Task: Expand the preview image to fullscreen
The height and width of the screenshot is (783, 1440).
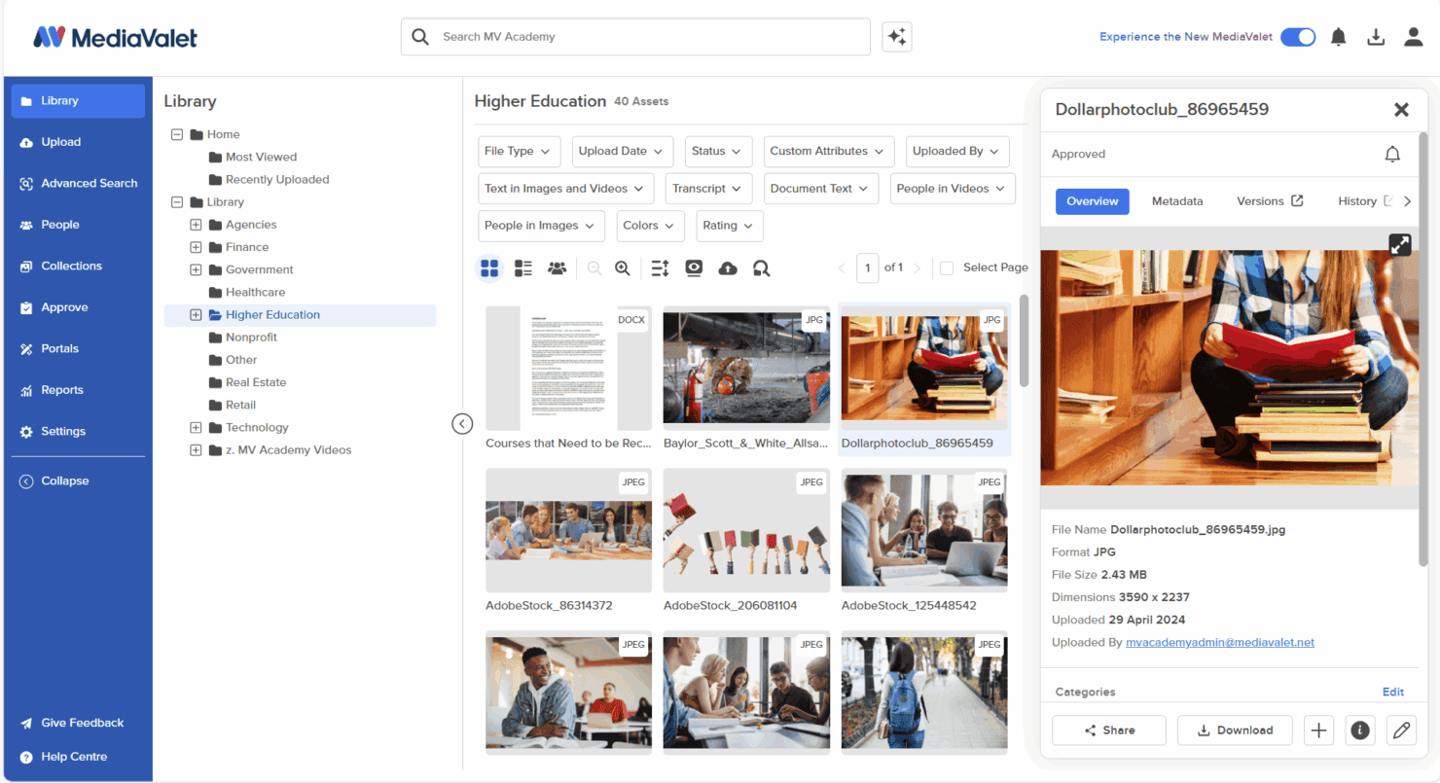Action: coord(1399,245)
